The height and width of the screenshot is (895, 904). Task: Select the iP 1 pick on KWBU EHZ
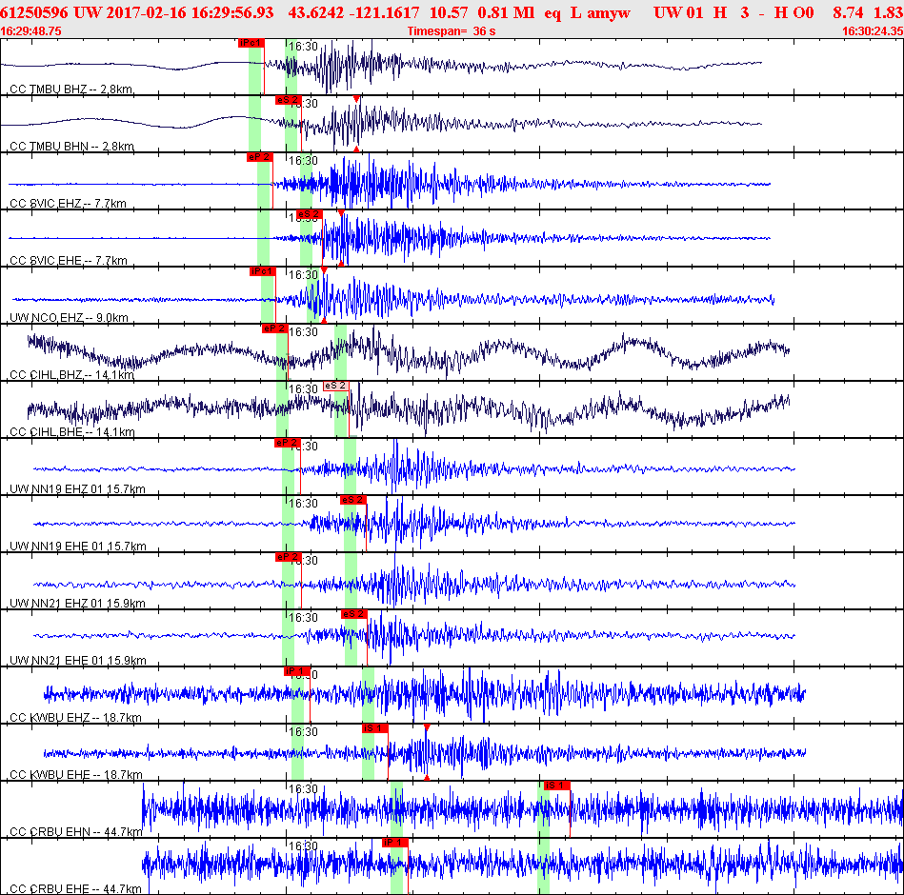pos(297,671)
